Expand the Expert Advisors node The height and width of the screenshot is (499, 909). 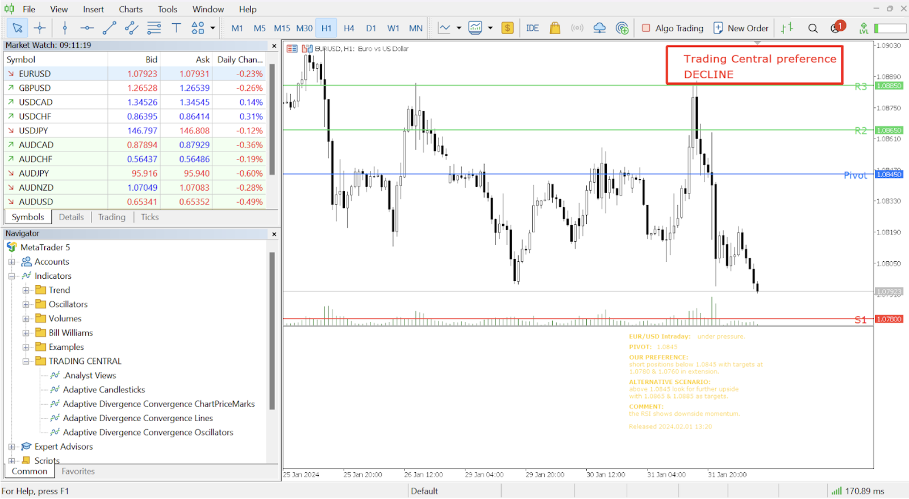point(11,447)
